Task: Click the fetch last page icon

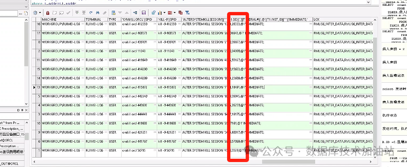Action: [84, 12]
